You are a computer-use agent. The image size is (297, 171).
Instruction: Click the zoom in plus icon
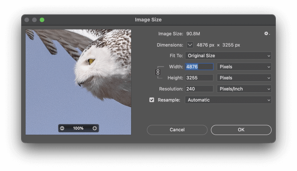[x=95, y=128]
